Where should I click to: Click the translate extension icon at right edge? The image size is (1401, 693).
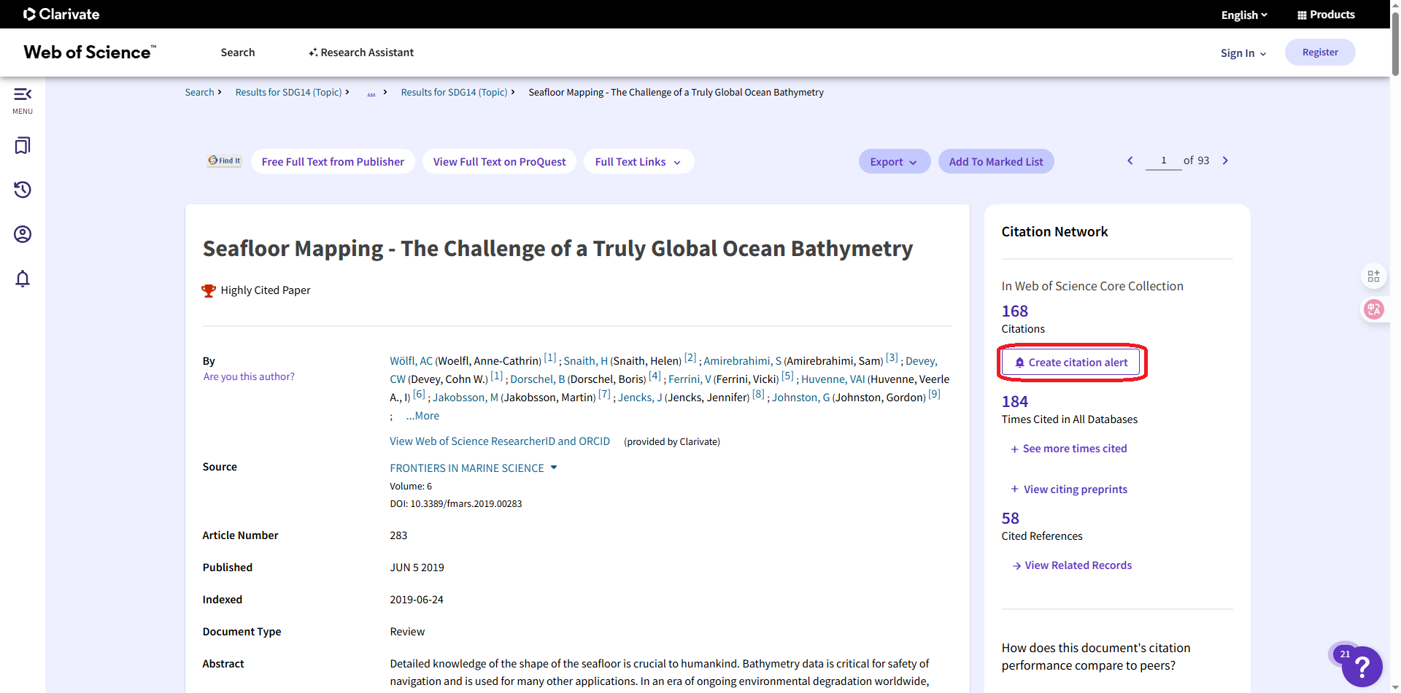(x=1374, y=309)
